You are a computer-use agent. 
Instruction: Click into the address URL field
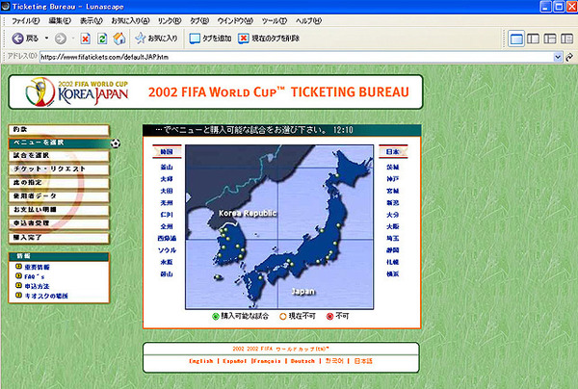(297, 57)
